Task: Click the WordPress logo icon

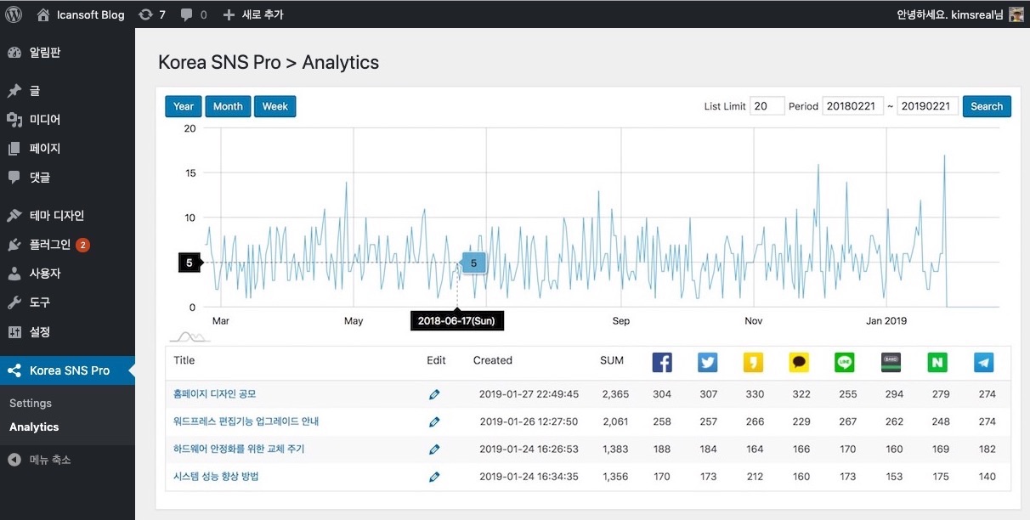Action: pos(14,14)
